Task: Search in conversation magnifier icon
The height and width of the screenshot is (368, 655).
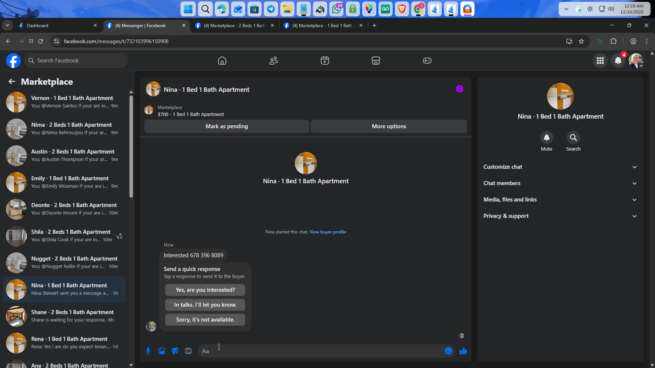Action: 573,138
